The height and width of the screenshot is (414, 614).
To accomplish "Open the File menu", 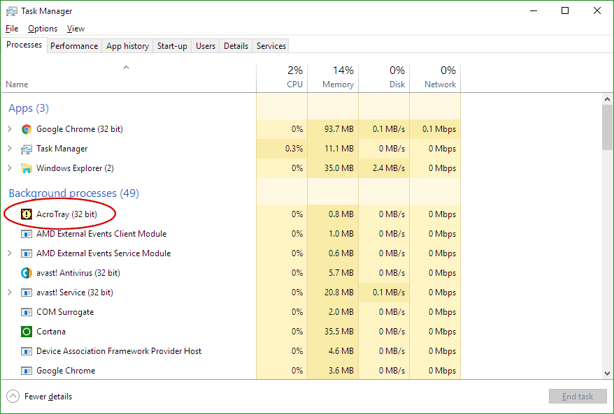I will [12, 29].
